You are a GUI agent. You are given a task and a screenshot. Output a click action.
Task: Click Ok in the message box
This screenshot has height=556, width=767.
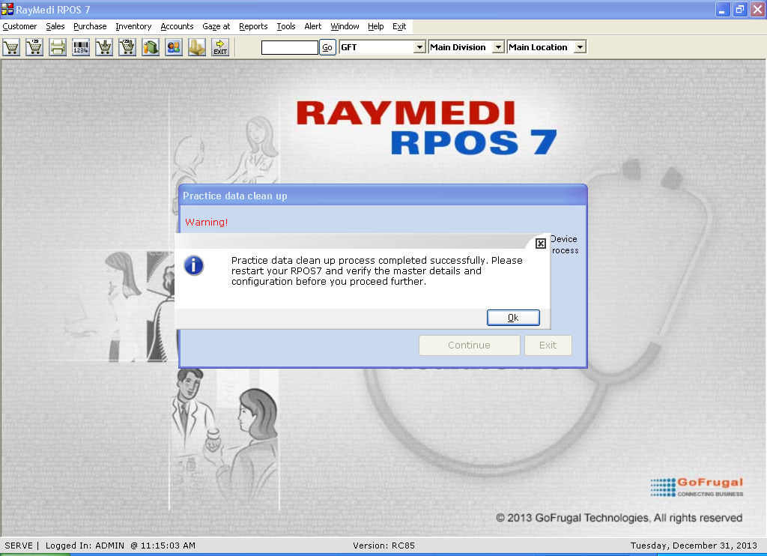click(x=513, y=318)
